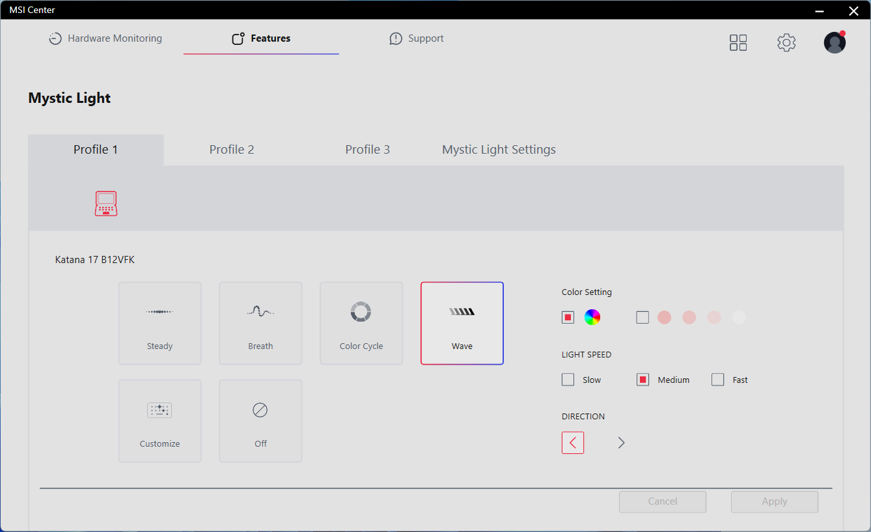Switch to Hardware Monitoring tab

pyautogui.click(x=105, y=38)
